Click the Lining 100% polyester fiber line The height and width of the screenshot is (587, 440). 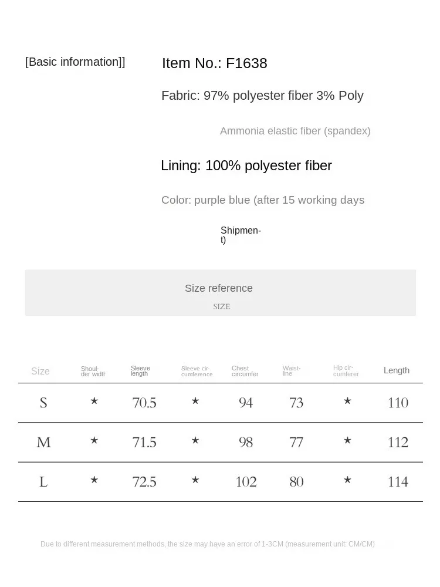click(246, 166)
